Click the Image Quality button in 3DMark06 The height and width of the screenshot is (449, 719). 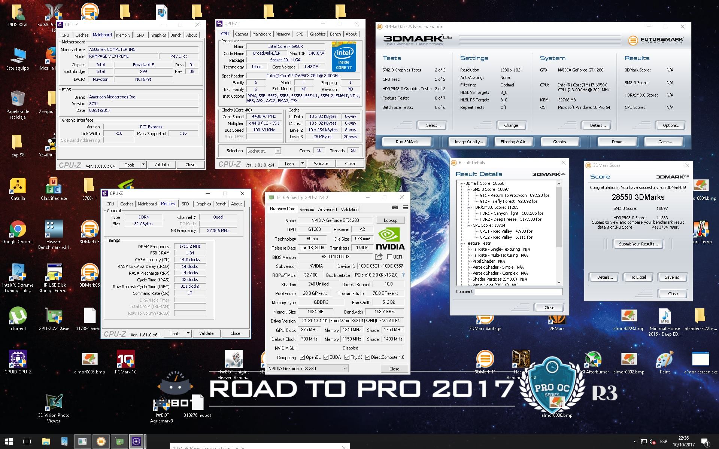click(x=468, y=142)
